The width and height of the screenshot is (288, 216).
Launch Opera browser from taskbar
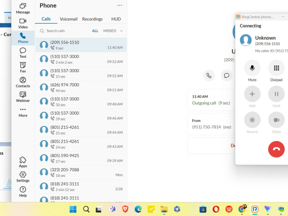coord(216,209)
